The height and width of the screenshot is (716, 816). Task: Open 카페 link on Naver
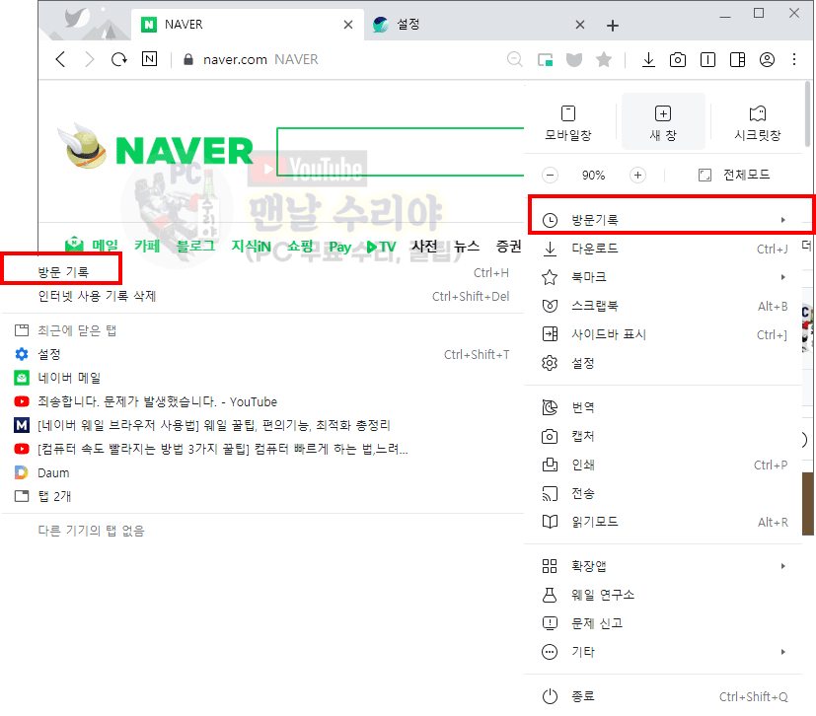tap(147, 246)
